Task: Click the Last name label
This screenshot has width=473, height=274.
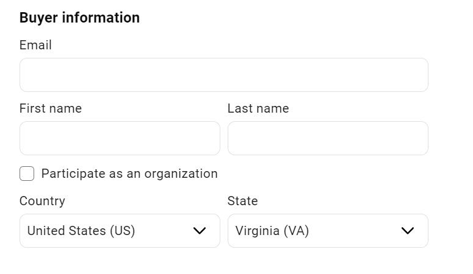Action: tap(258, 108)
